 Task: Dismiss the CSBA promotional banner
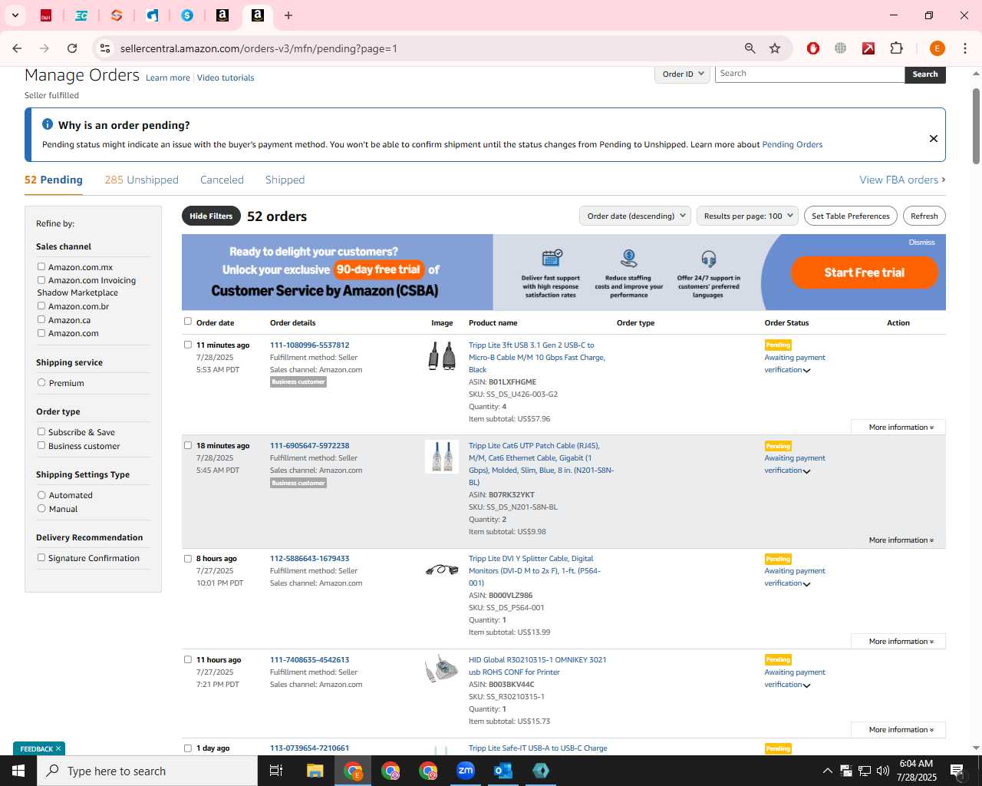pos(922,242)
